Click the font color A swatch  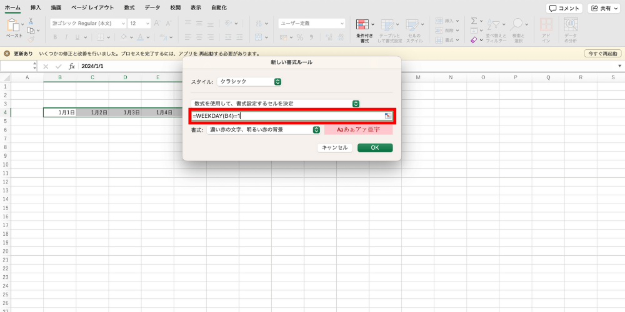point(140,37)
